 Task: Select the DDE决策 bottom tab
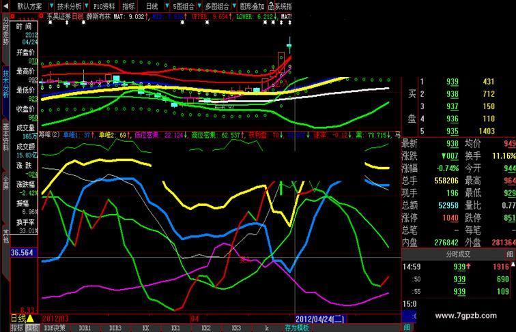(x=55, y=328)
